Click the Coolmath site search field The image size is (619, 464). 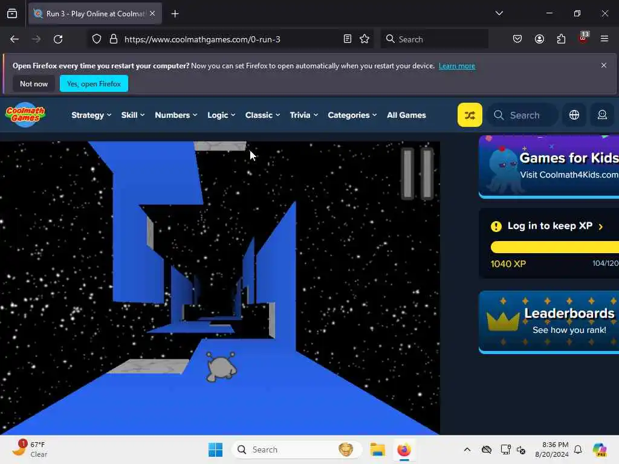[x=522, y=115]
